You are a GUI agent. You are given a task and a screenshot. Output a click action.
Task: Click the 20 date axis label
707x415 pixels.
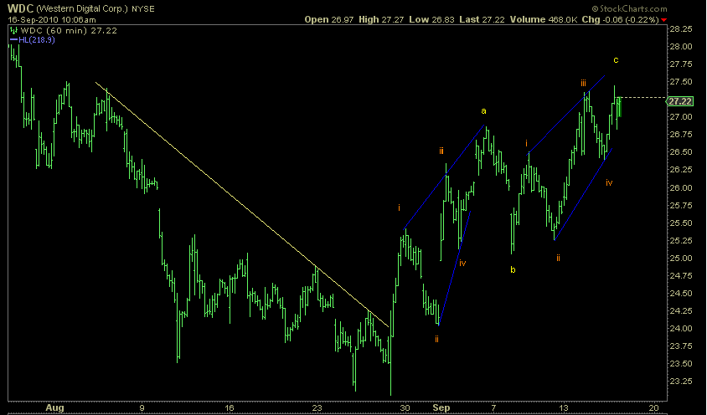(x=652, y=407)
